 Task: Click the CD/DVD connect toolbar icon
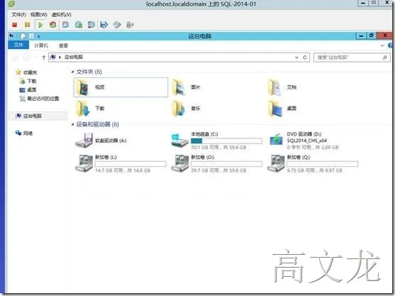pyautogui.click(x=117, y=24)
